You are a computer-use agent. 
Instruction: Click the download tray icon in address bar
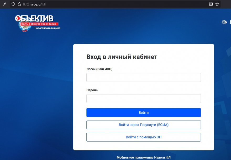(211, 4)
